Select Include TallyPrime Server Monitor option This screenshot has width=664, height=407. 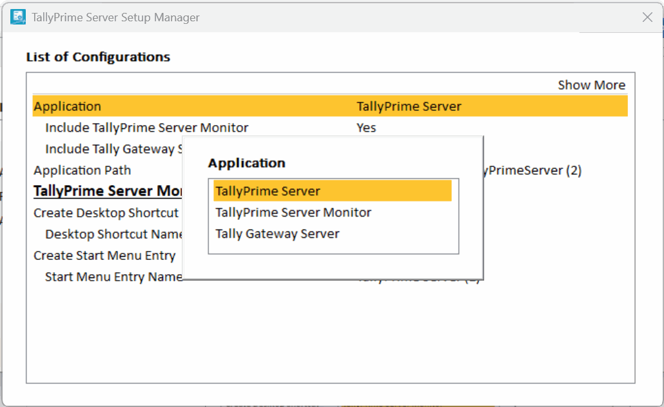click(146, 128)
